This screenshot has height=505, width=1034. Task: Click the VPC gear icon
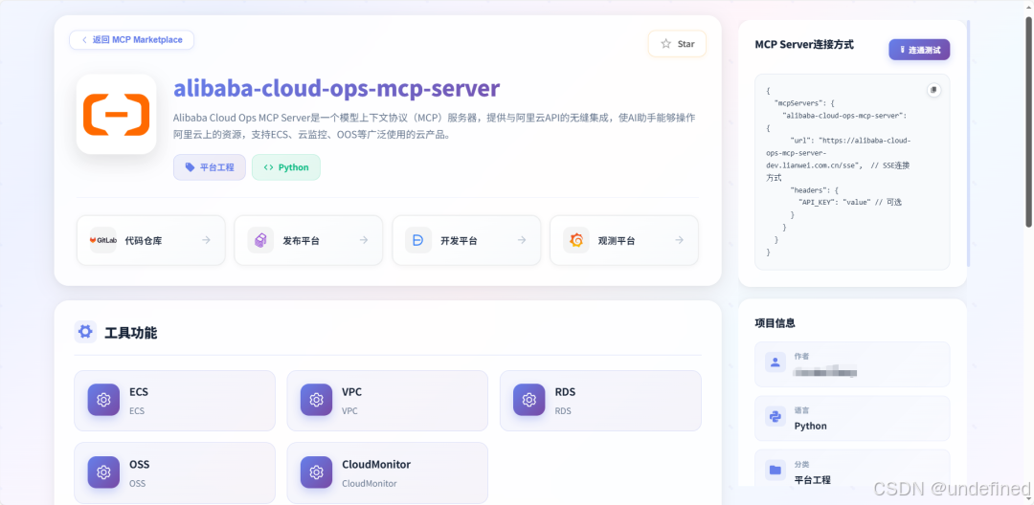pyautogui.click(x=317, y=400)
